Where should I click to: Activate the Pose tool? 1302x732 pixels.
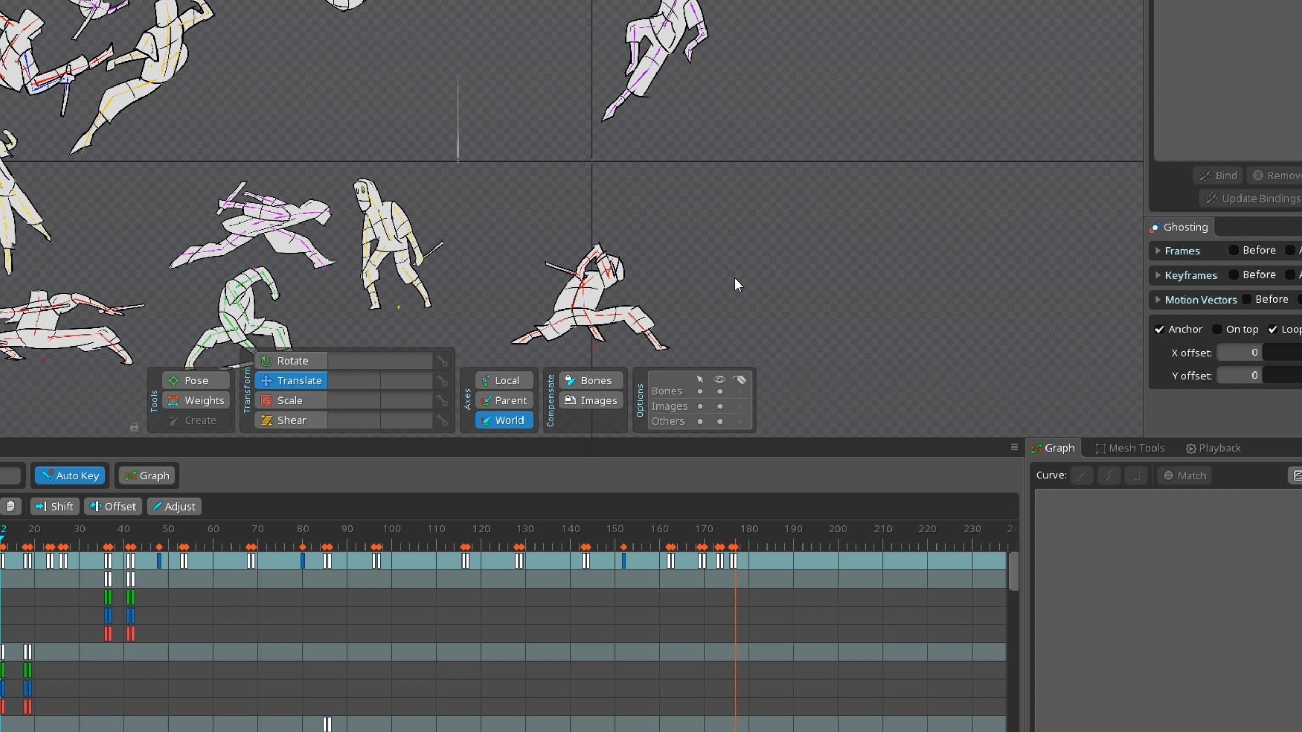tap(196, 380)
